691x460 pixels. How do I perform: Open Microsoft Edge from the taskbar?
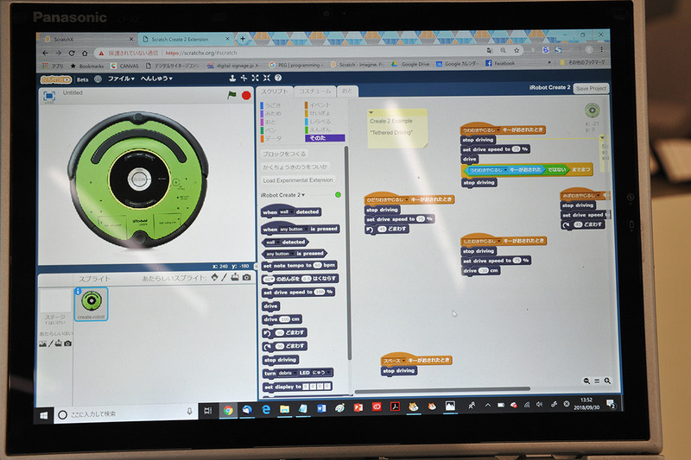(266, 409)
